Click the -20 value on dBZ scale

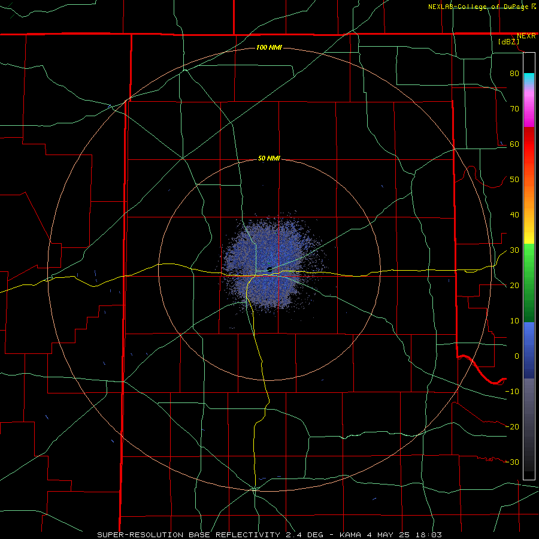pos(512,426)
